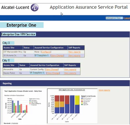Click SP Template 1 in the Dawes Point row

click(x=37, y=73)
